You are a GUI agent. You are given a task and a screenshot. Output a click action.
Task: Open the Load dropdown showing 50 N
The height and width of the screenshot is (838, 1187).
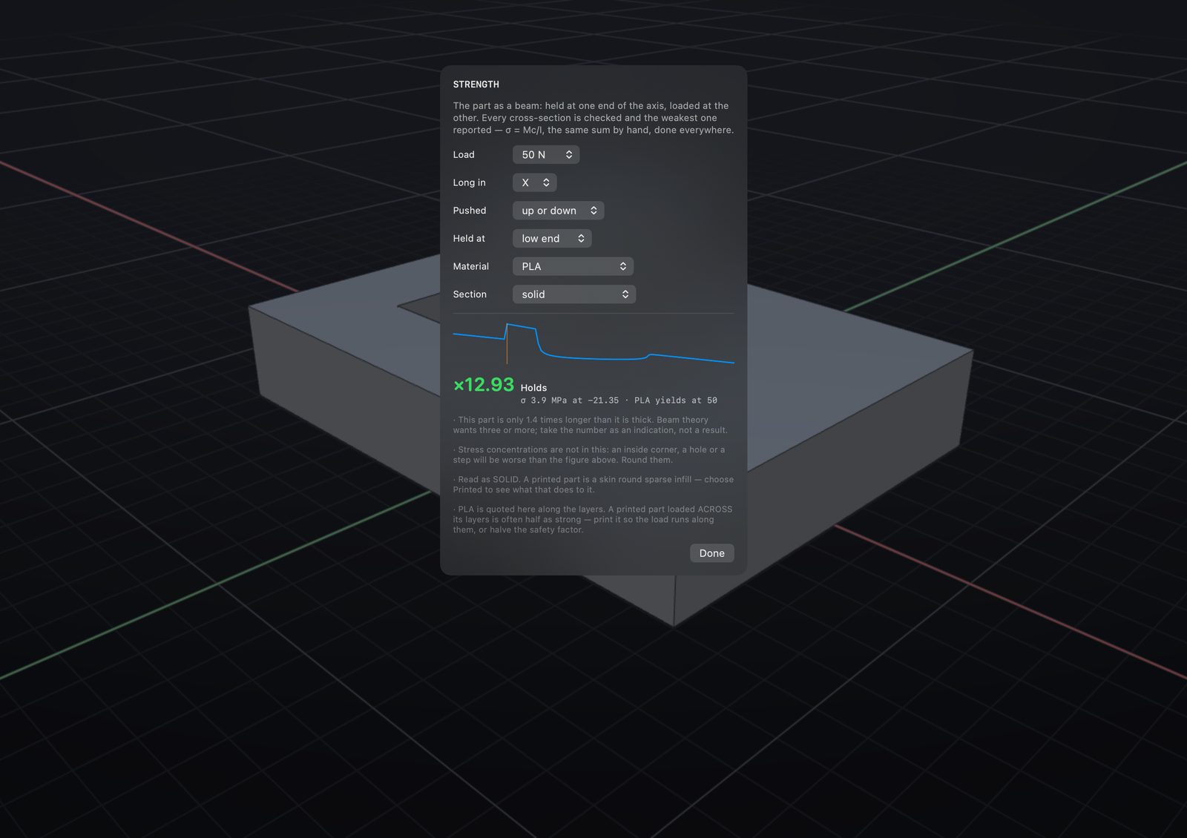tap(545, 154)
